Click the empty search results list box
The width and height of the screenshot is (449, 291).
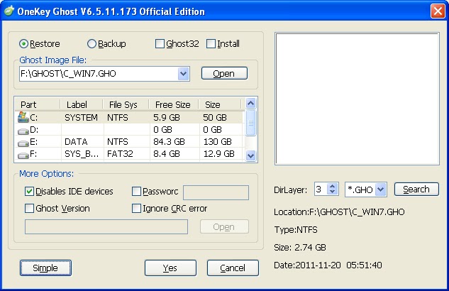point(357,99)
